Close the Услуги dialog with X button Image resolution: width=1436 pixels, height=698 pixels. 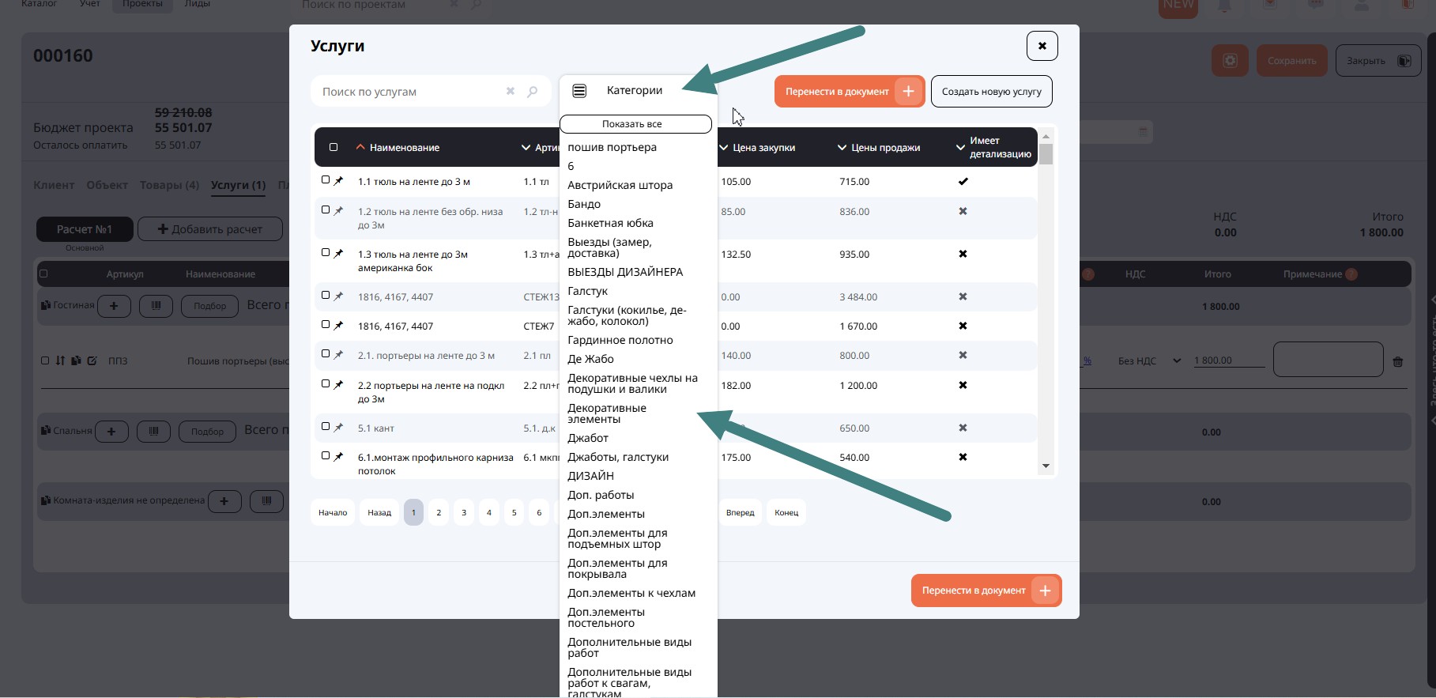pos(1042,46)
